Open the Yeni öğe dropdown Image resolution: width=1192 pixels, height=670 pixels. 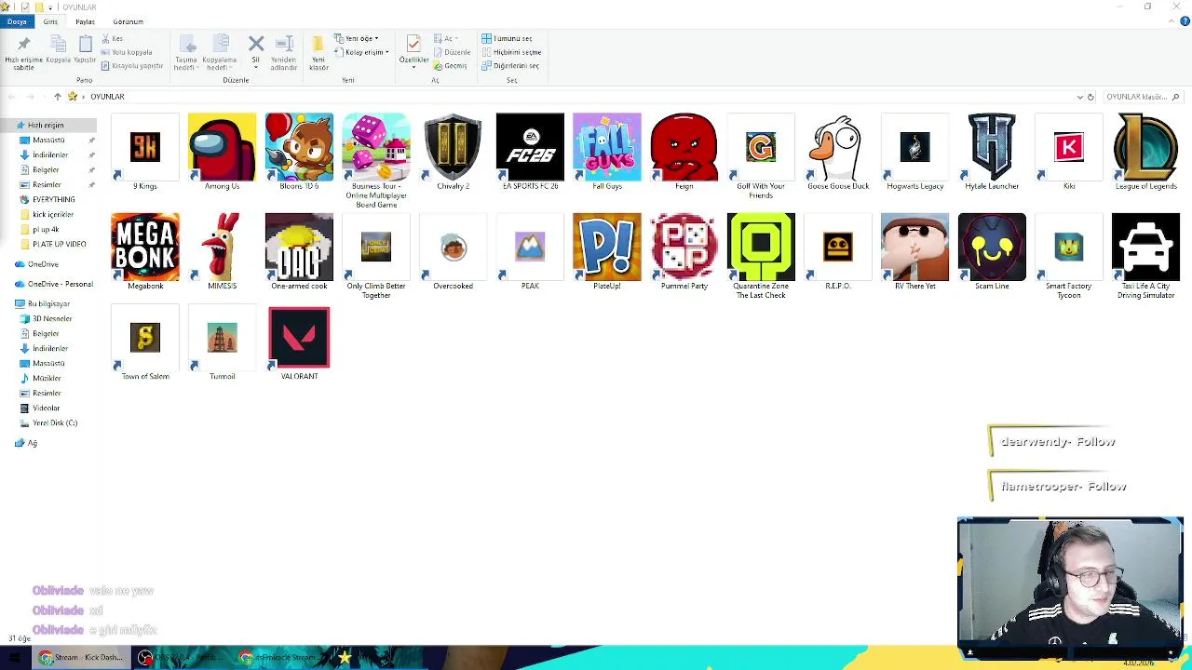coord(357,39)
